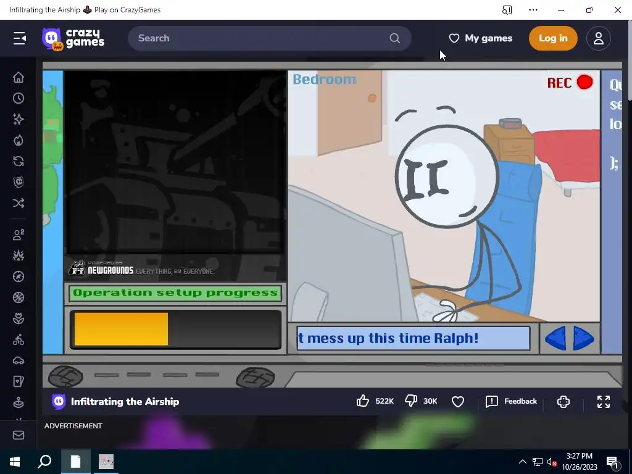Open My games
632x474 pixels.
click(x=480, y=38)
